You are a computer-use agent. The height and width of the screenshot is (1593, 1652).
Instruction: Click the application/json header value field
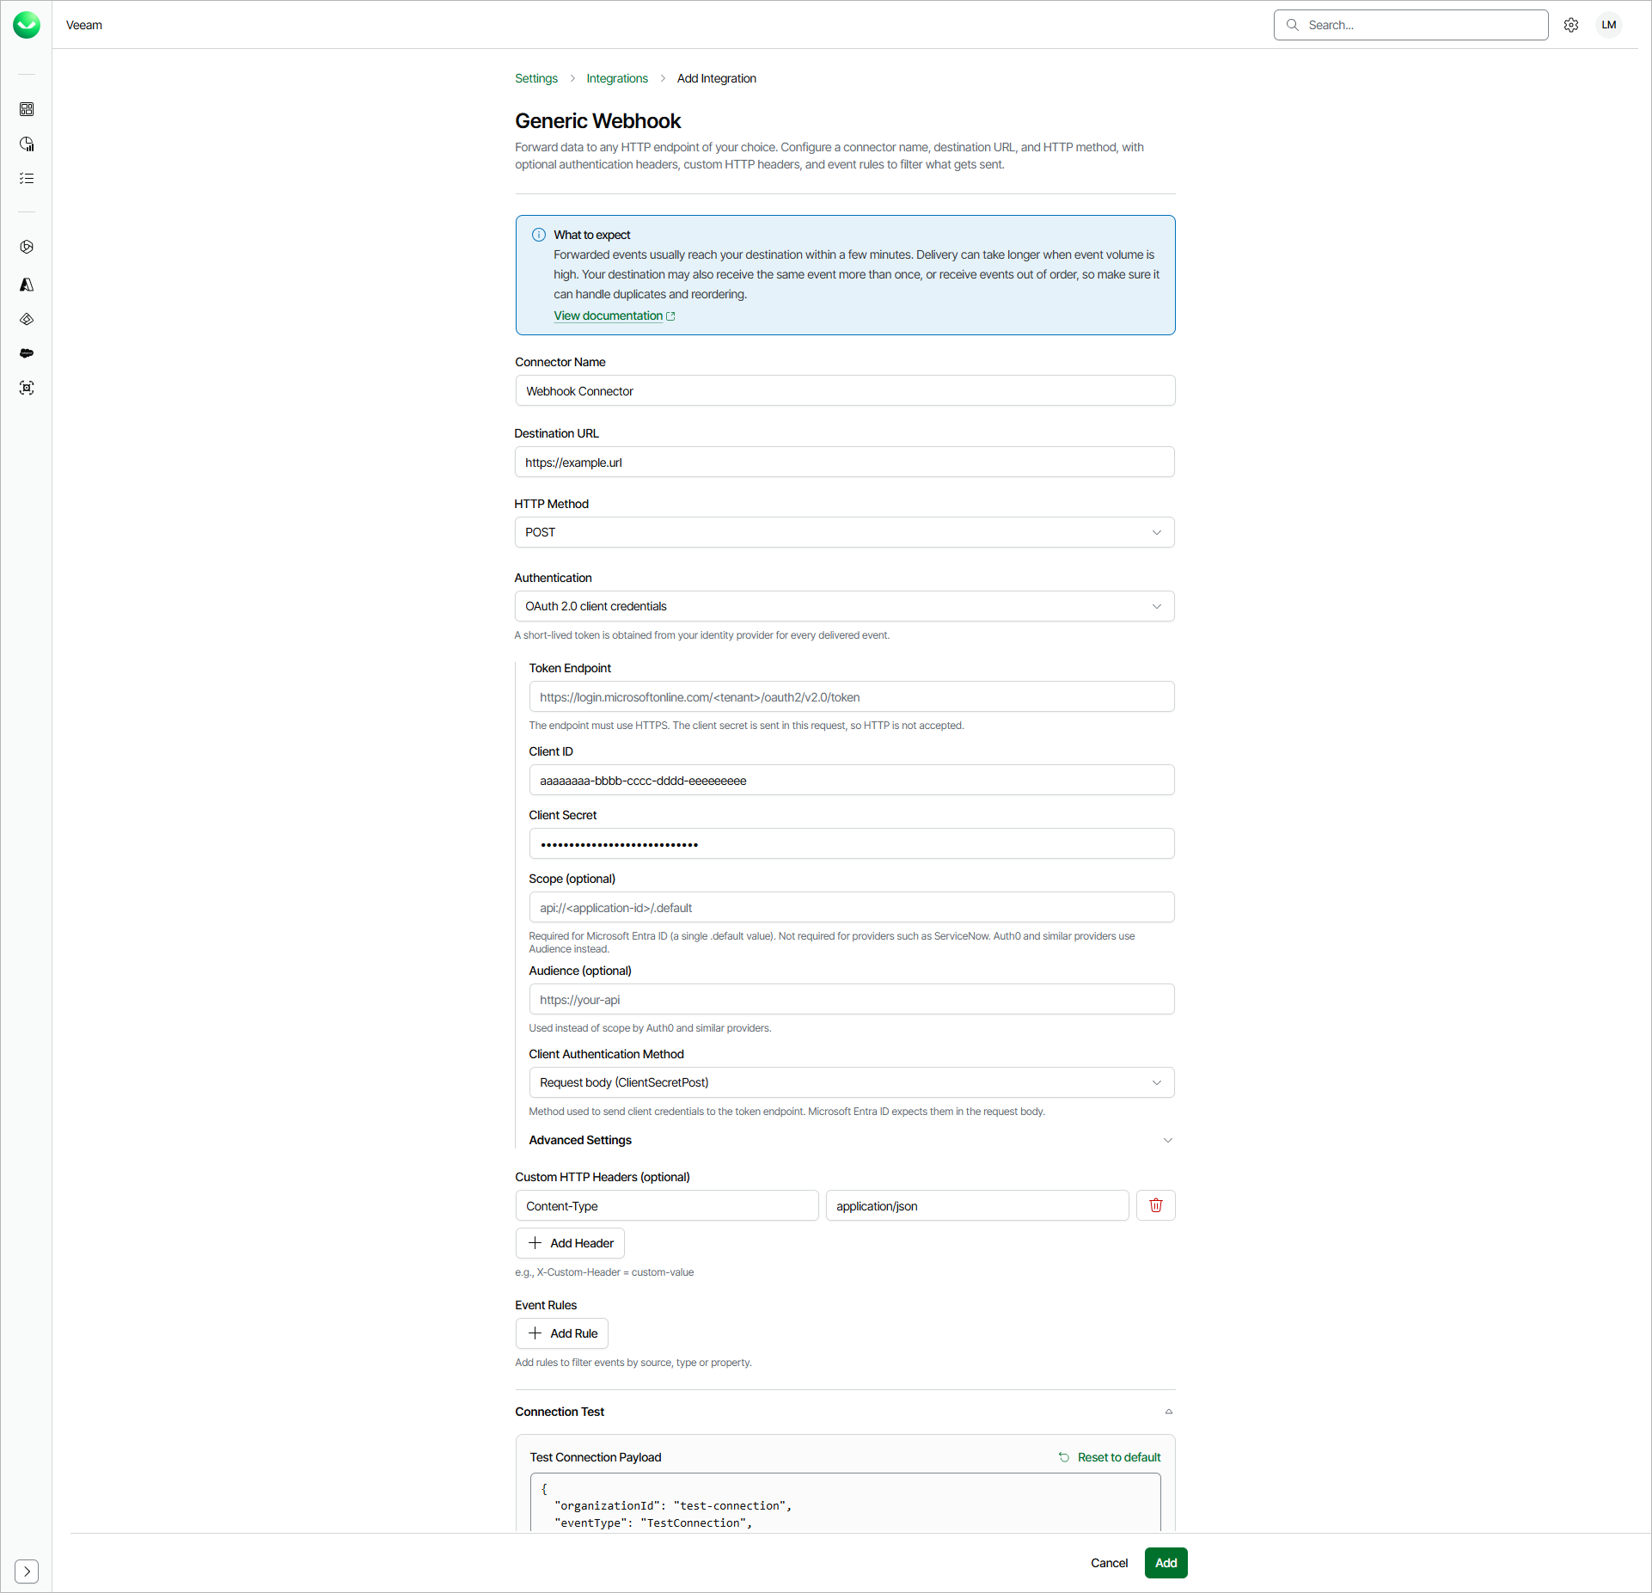click(x=977, y=1205)
